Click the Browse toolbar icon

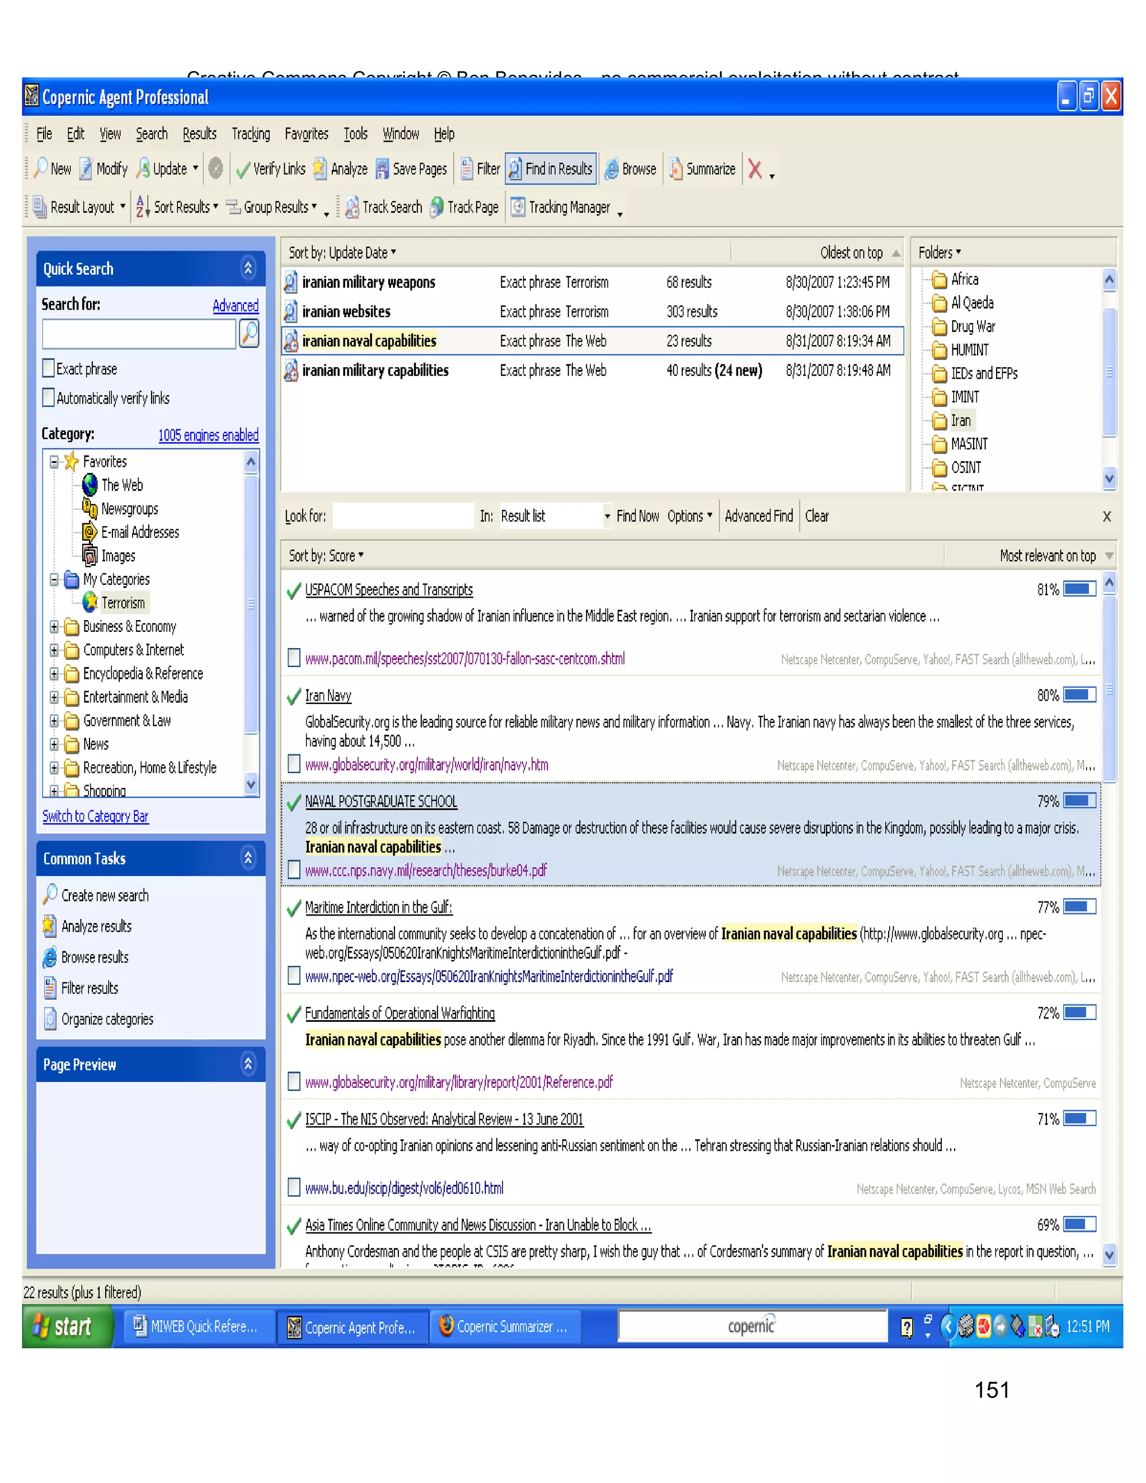point(612,169)
